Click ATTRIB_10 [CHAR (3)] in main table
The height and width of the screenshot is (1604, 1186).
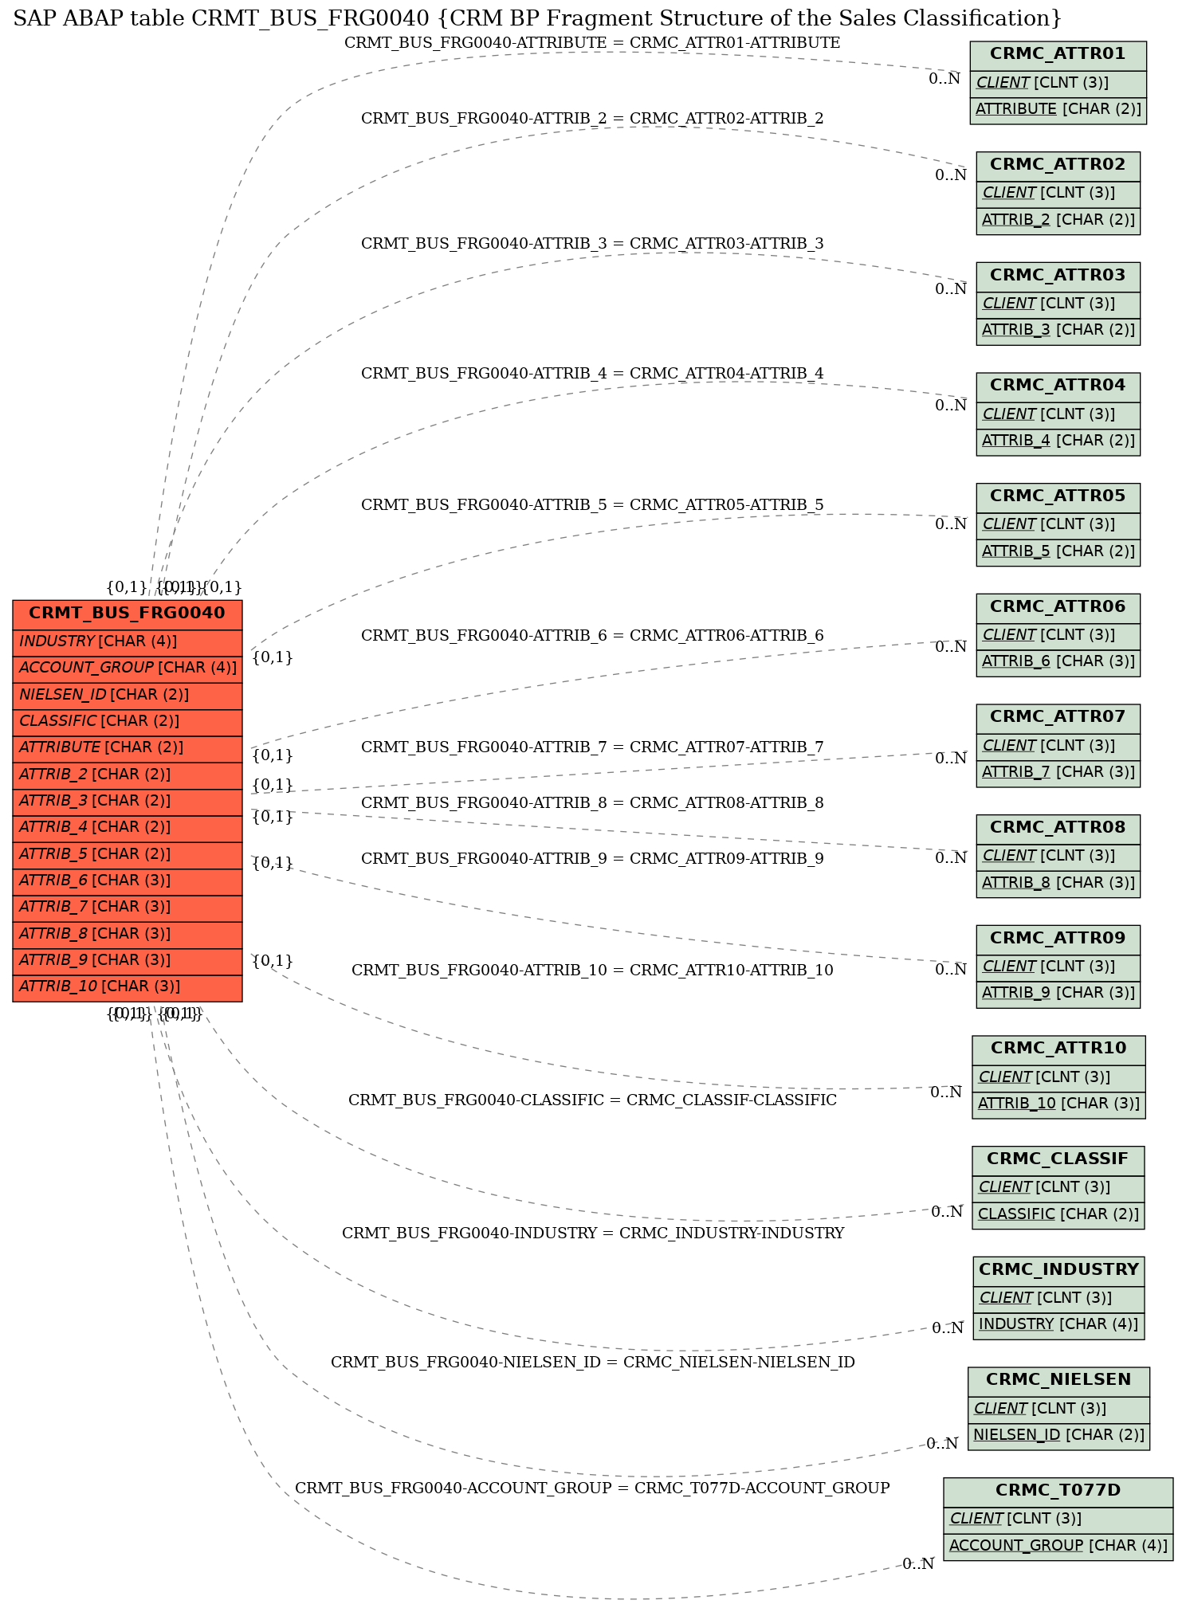[128, 987]
